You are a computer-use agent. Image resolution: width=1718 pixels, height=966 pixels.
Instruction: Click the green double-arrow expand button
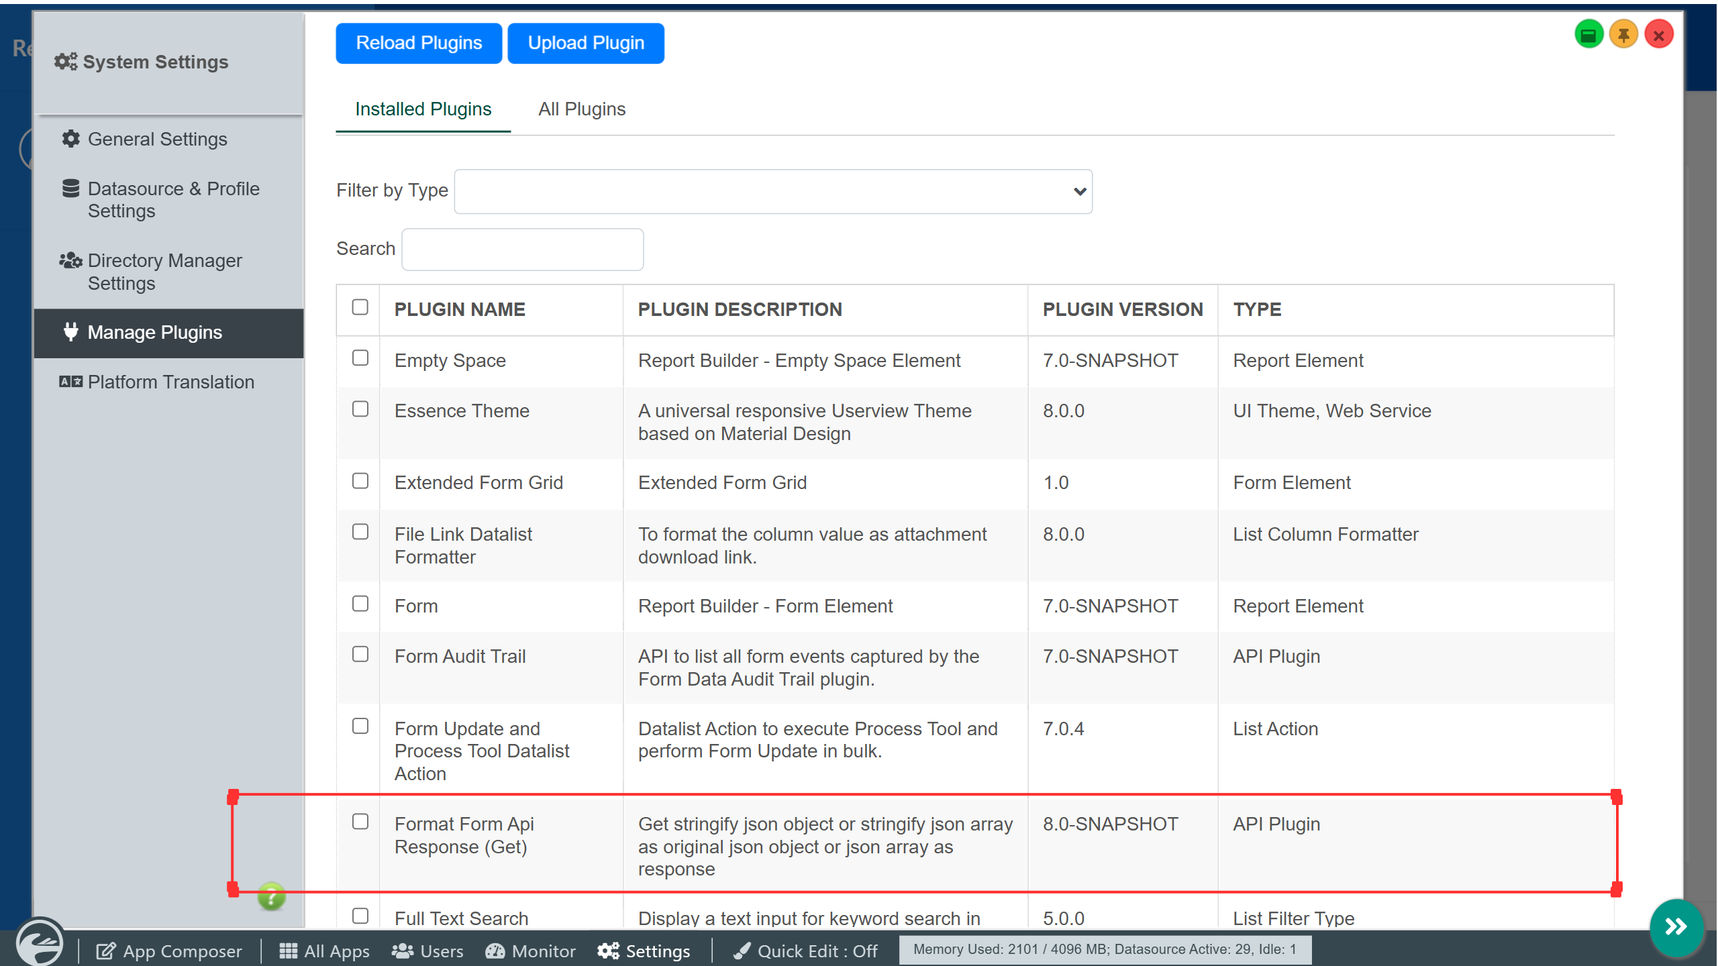coord(1676,927)
